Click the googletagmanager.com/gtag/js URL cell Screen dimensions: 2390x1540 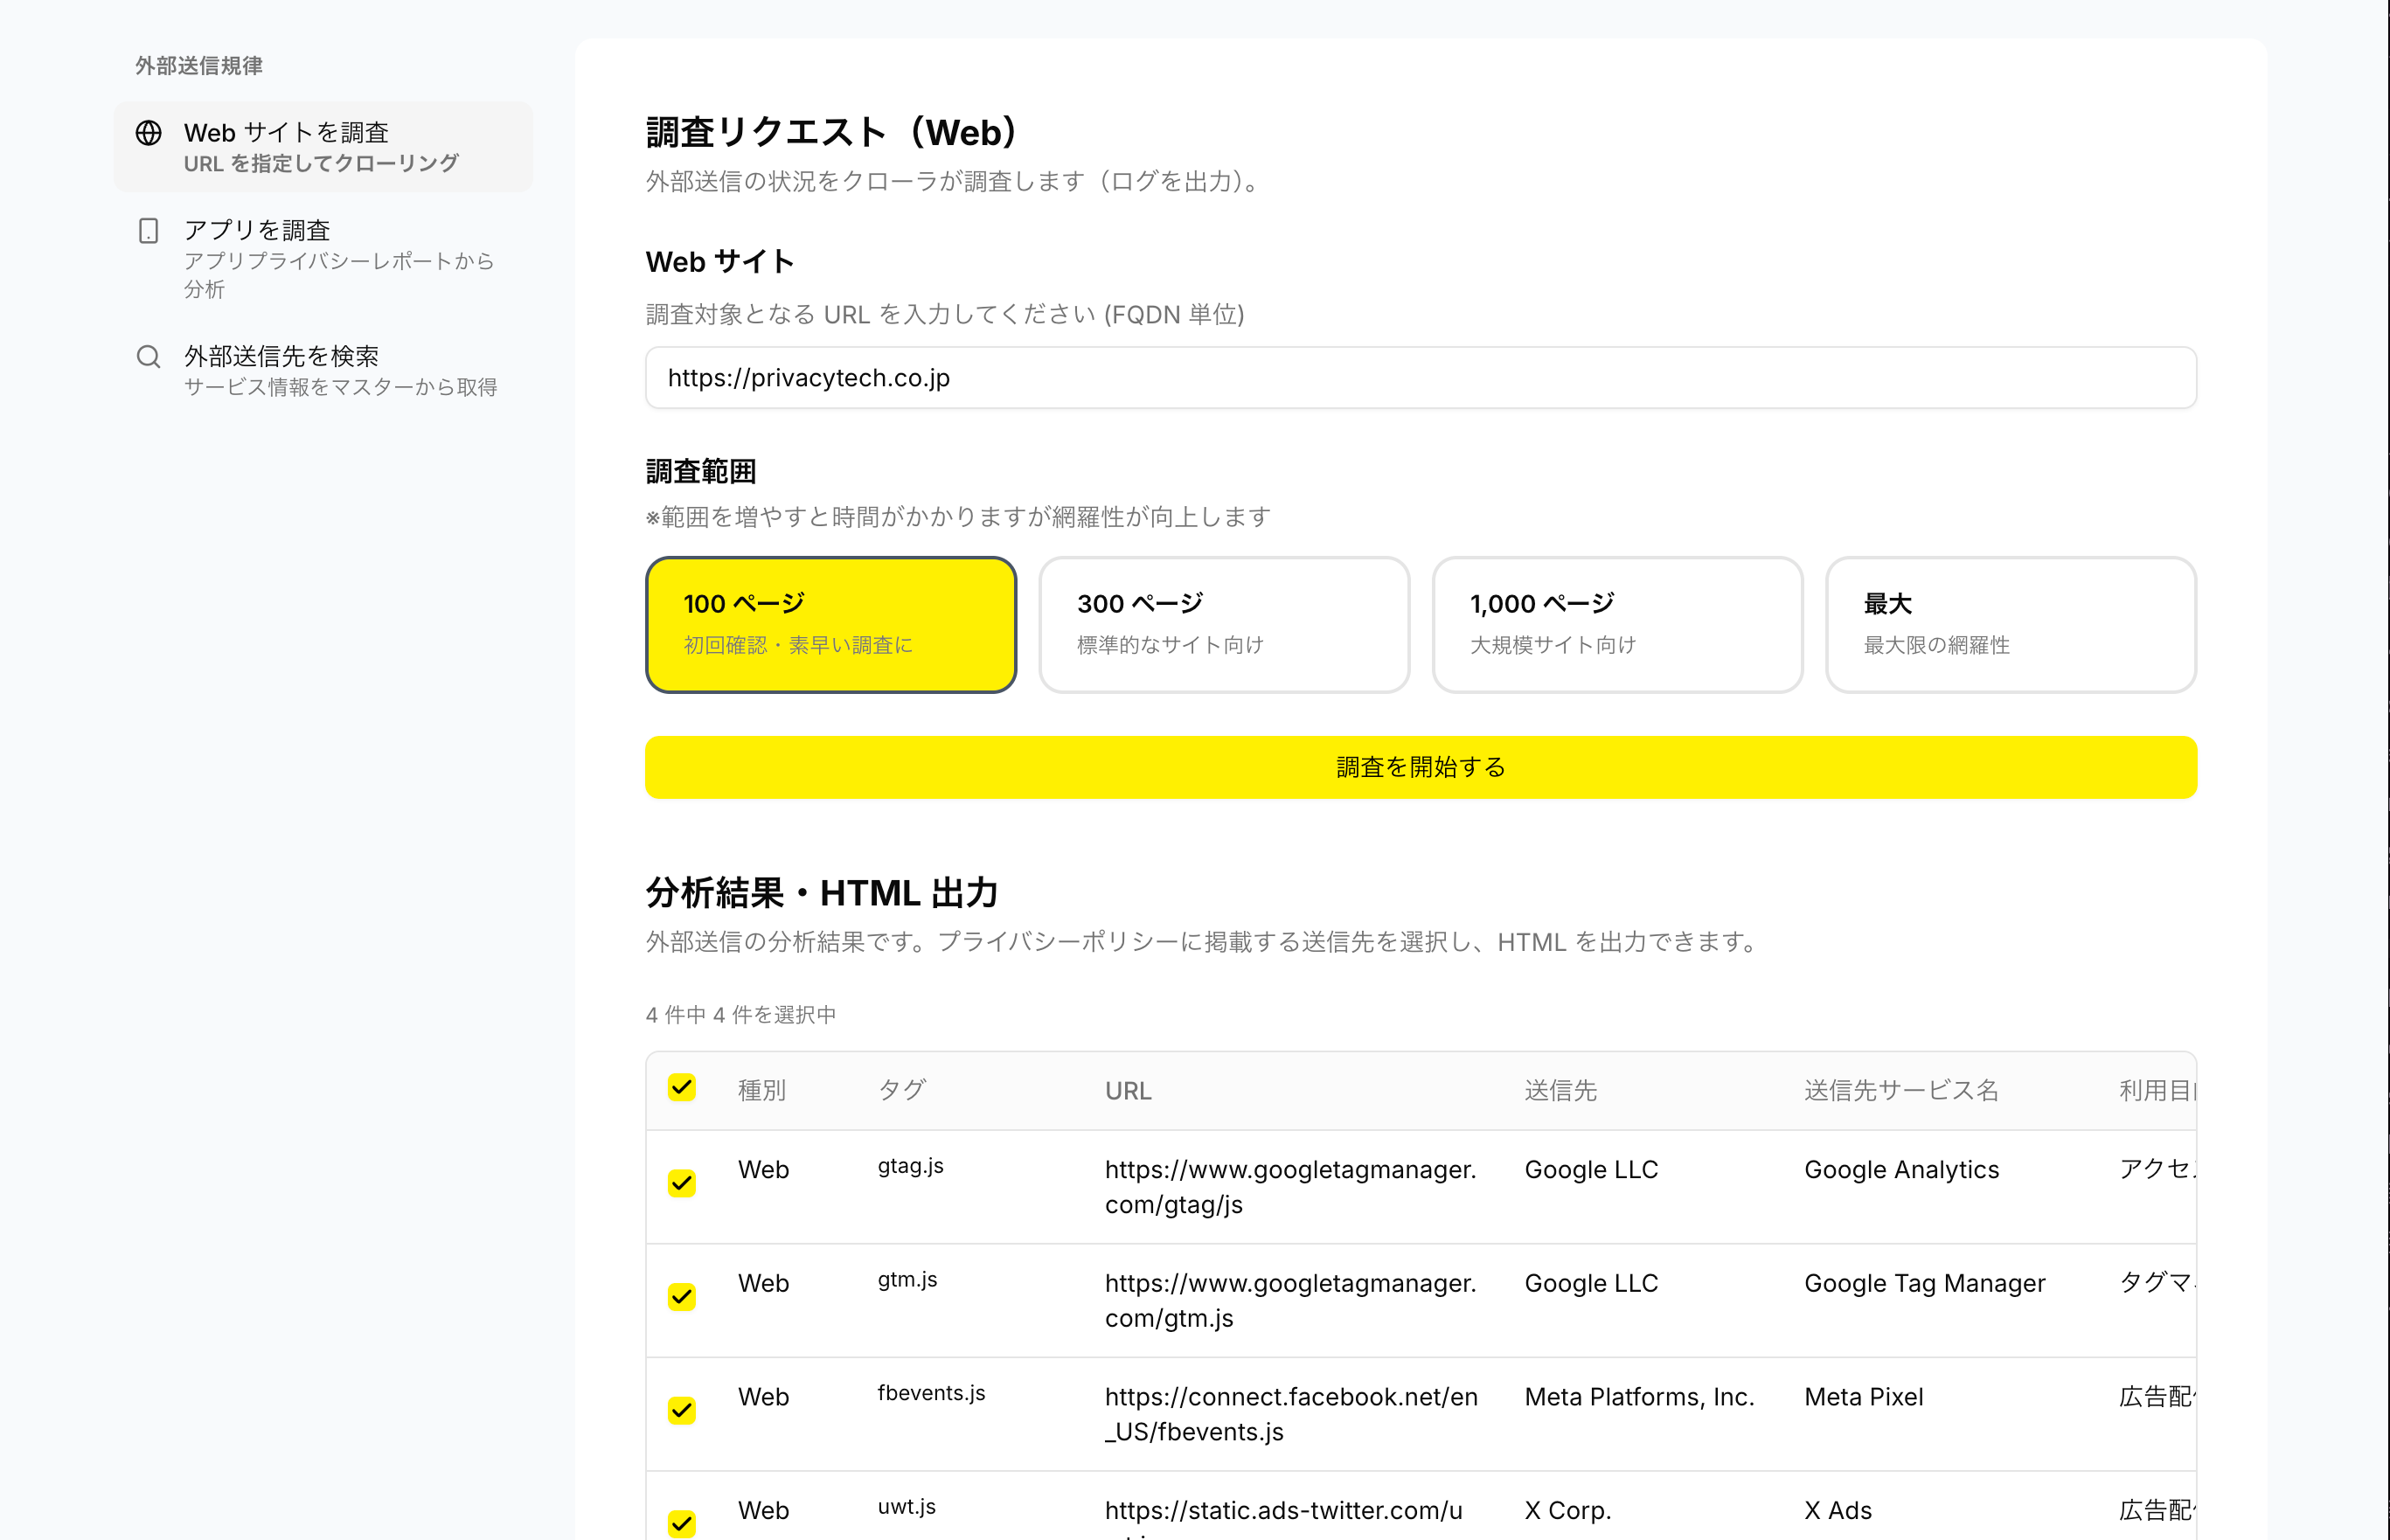click(x=1290, y=1187)
